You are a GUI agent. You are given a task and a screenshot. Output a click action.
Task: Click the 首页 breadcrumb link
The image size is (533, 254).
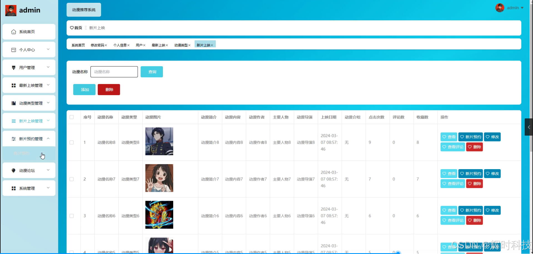point(78,28)
